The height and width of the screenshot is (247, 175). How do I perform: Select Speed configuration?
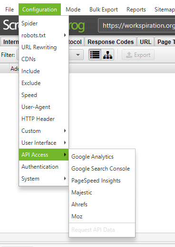tap(44, 95)
